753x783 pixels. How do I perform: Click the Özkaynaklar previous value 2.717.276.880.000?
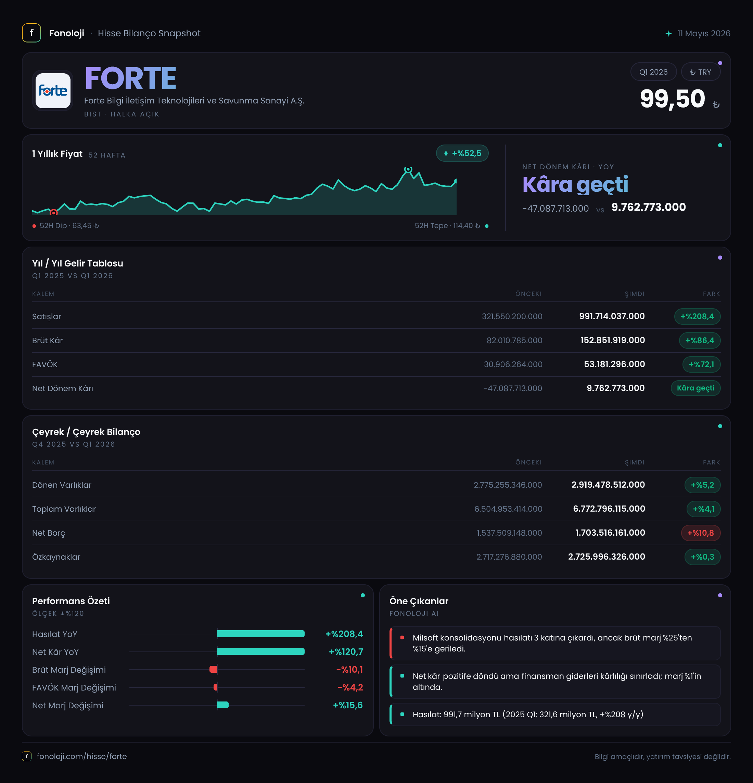click(509, 557)
